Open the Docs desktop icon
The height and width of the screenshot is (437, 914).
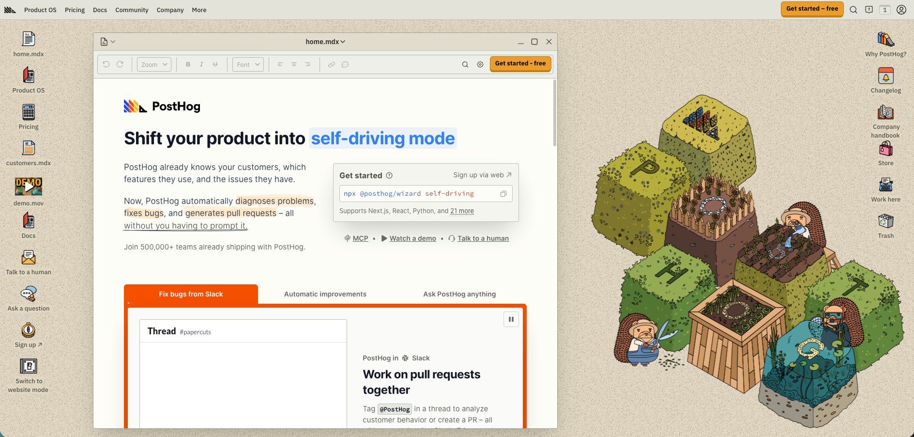[x=29, y=221]
